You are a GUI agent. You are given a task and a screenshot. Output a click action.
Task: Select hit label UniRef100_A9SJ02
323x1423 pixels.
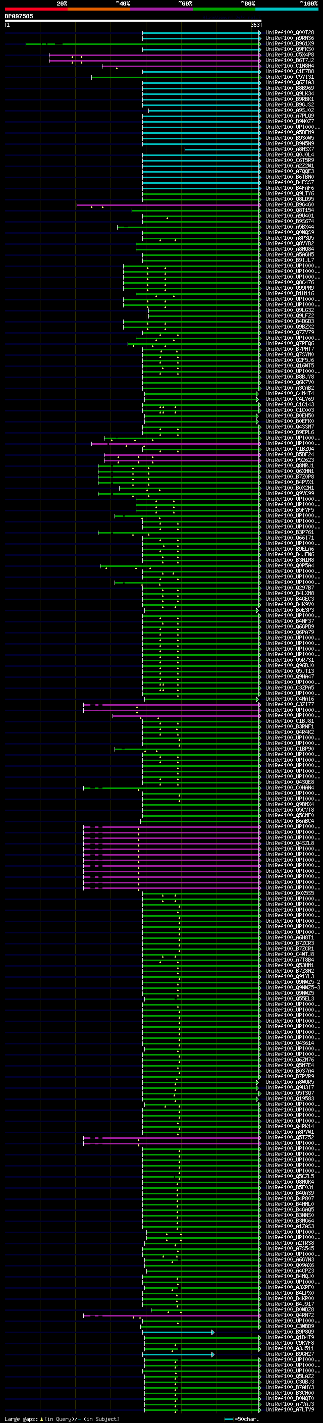pos(290,111)
